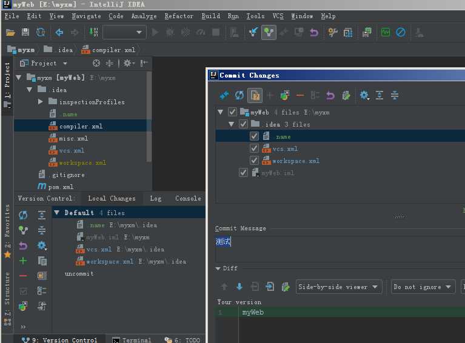Screen dimensions: 465x343
Task: Open Project Structure toolbar icon
Action: point(348,32)
